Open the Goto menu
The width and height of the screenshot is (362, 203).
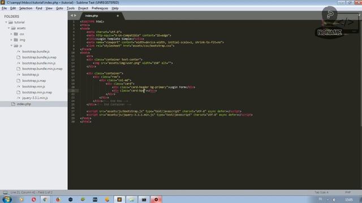59,8
